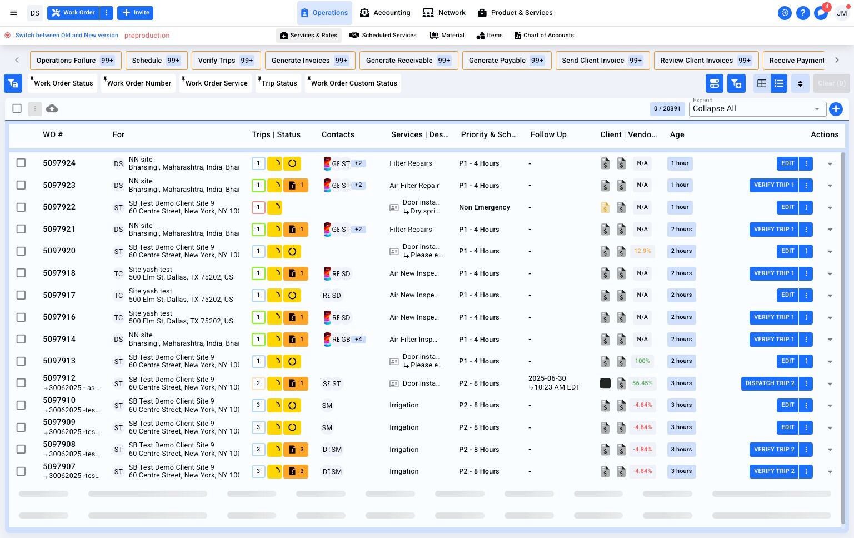The width and height of the screenshot is (854, 538).
Task: Go to Scheduled Services submenu
Action: 383,35
